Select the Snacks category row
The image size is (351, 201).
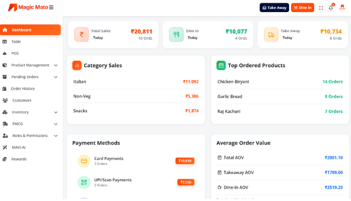click(x=136, y=111)
